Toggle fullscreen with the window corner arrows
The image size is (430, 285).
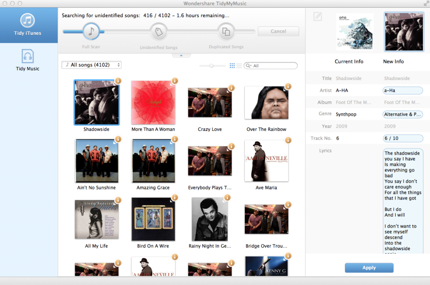(x=427, y=3)
